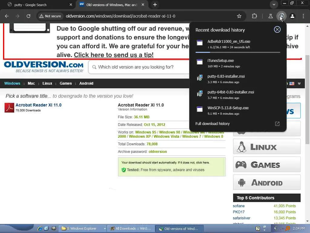Image resolution: width=310 pixels, height=233 pixels.
Task: Click the 'oldversion' archive password
Action: 157,152
